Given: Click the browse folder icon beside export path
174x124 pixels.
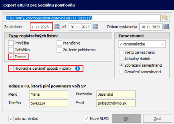Looking at the screenshot, I should click(165, 18).
